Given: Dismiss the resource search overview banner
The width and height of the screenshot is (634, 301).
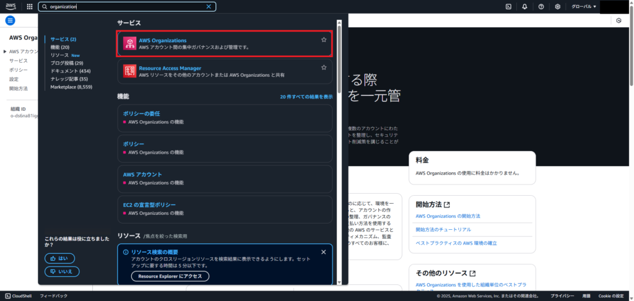Looking at the screenshot, I should click(323, 252).
